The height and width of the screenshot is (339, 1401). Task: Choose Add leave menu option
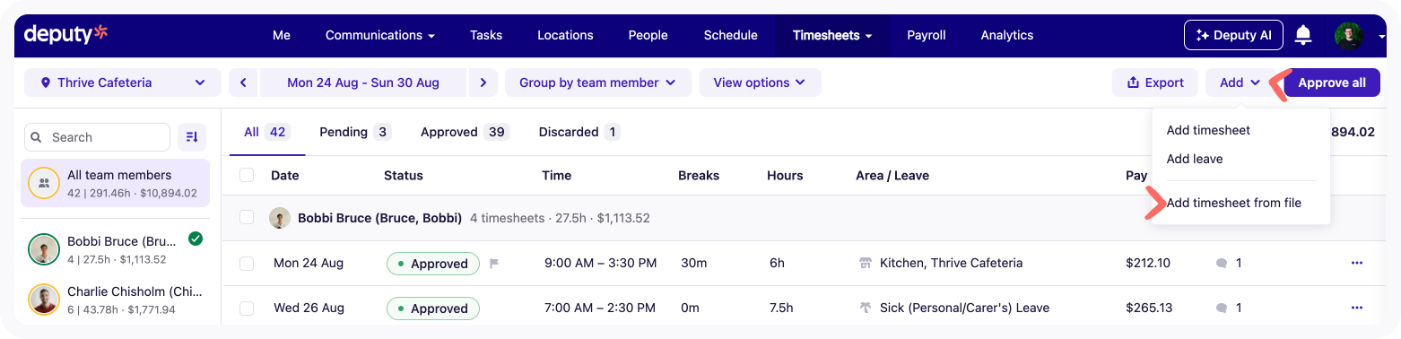[1195, 159]
